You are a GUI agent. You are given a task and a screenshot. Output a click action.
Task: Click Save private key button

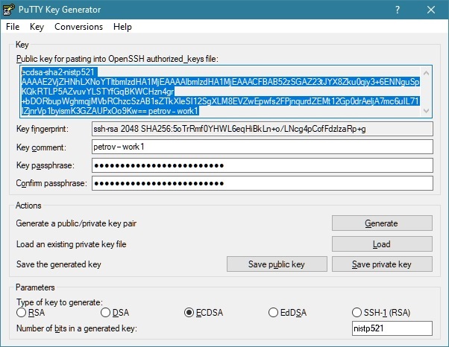click(382, 264)
